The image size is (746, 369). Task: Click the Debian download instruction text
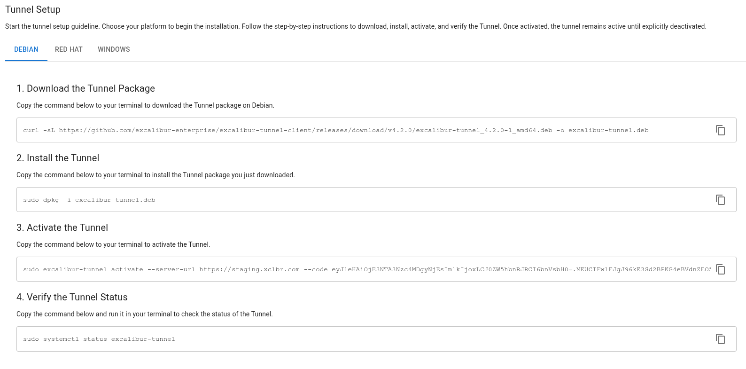click(145, 105)
